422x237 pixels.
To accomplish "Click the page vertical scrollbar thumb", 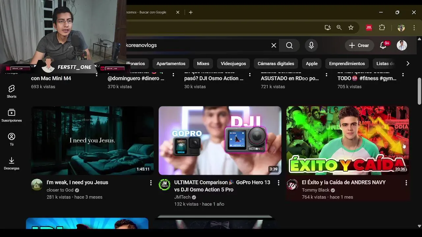I will pos(419,91).
